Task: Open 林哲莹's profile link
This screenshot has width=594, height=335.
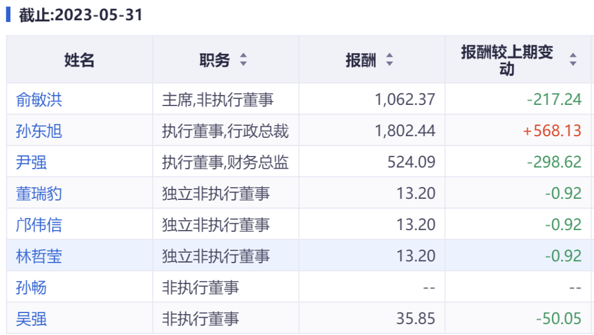Action: point(39,256)
